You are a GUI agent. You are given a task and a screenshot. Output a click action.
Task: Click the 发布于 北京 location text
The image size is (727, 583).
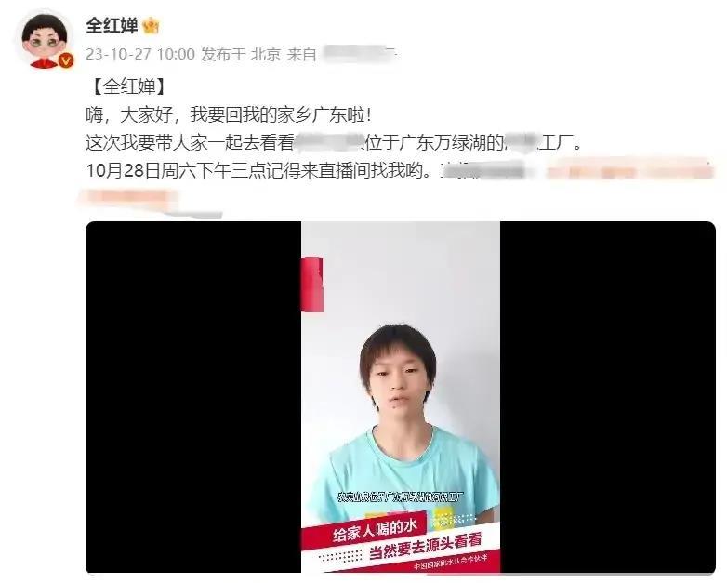[x=241, y=54]
